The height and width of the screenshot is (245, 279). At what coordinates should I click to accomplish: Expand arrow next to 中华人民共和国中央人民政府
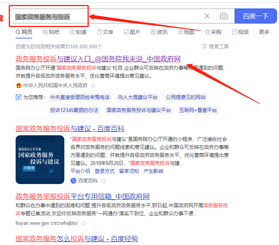[x=93, y=86]
